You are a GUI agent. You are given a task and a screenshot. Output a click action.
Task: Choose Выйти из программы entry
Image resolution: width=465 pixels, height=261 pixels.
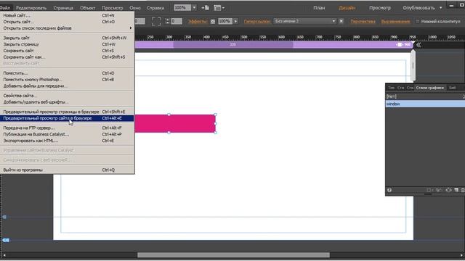[x=67, y=170]
